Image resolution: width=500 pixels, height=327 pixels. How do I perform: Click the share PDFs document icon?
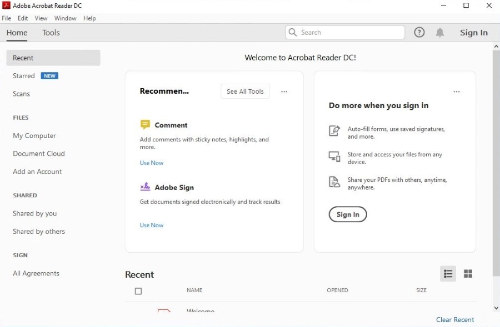pyautogui.click(x=334, y=182)
